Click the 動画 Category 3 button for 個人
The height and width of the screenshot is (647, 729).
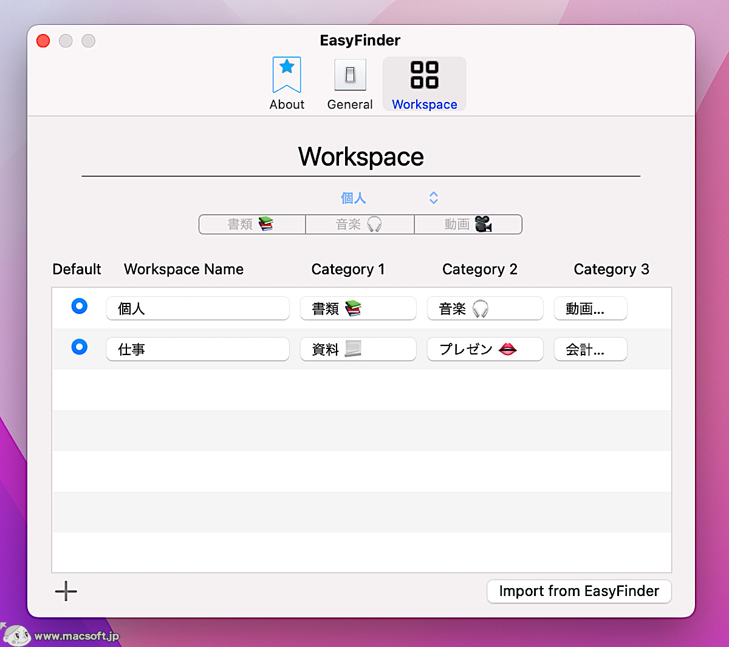point(590,308)
